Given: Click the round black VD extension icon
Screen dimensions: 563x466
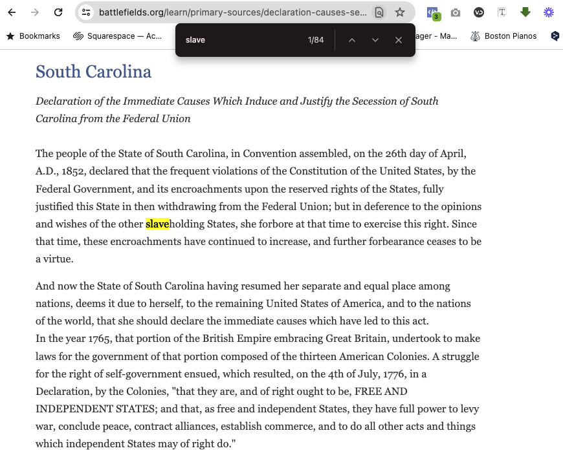Looking at the screenshot, I should pyautogui.click(x=479, y=12).
